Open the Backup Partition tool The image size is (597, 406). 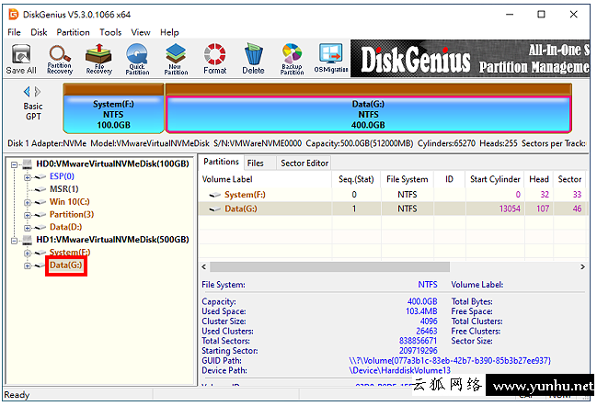[x=292, y=59]
